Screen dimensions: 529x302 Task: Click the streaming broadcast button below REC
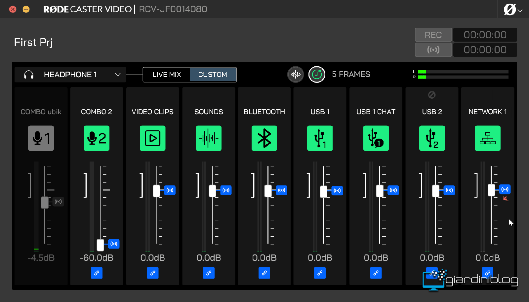[x=433, y=50]
